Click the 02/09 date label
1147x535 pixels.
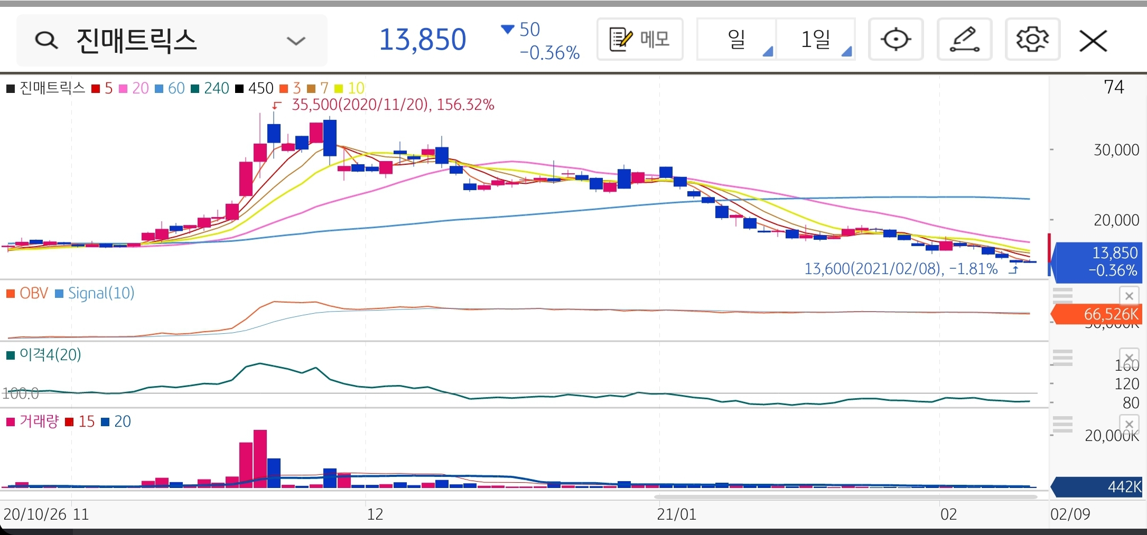(x=1070, y=514)
